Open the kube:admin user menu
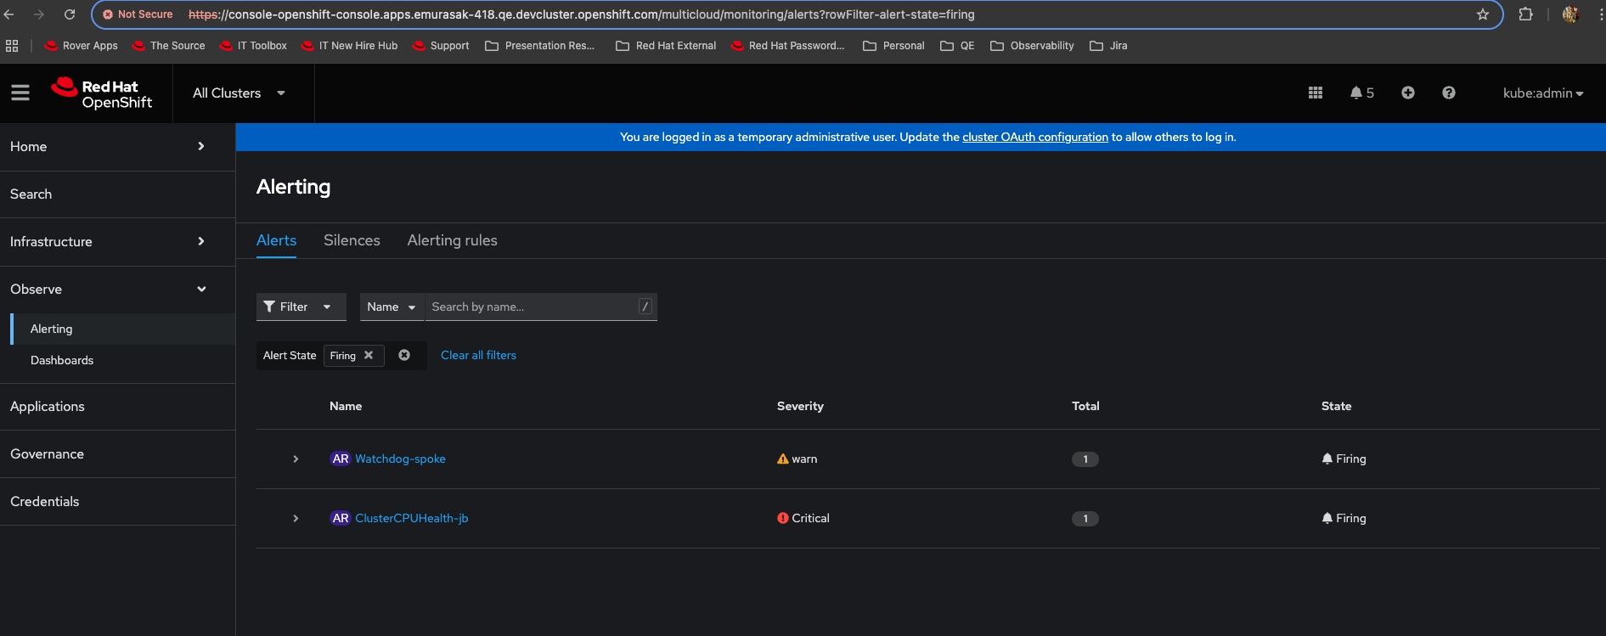 (1543, 93)
